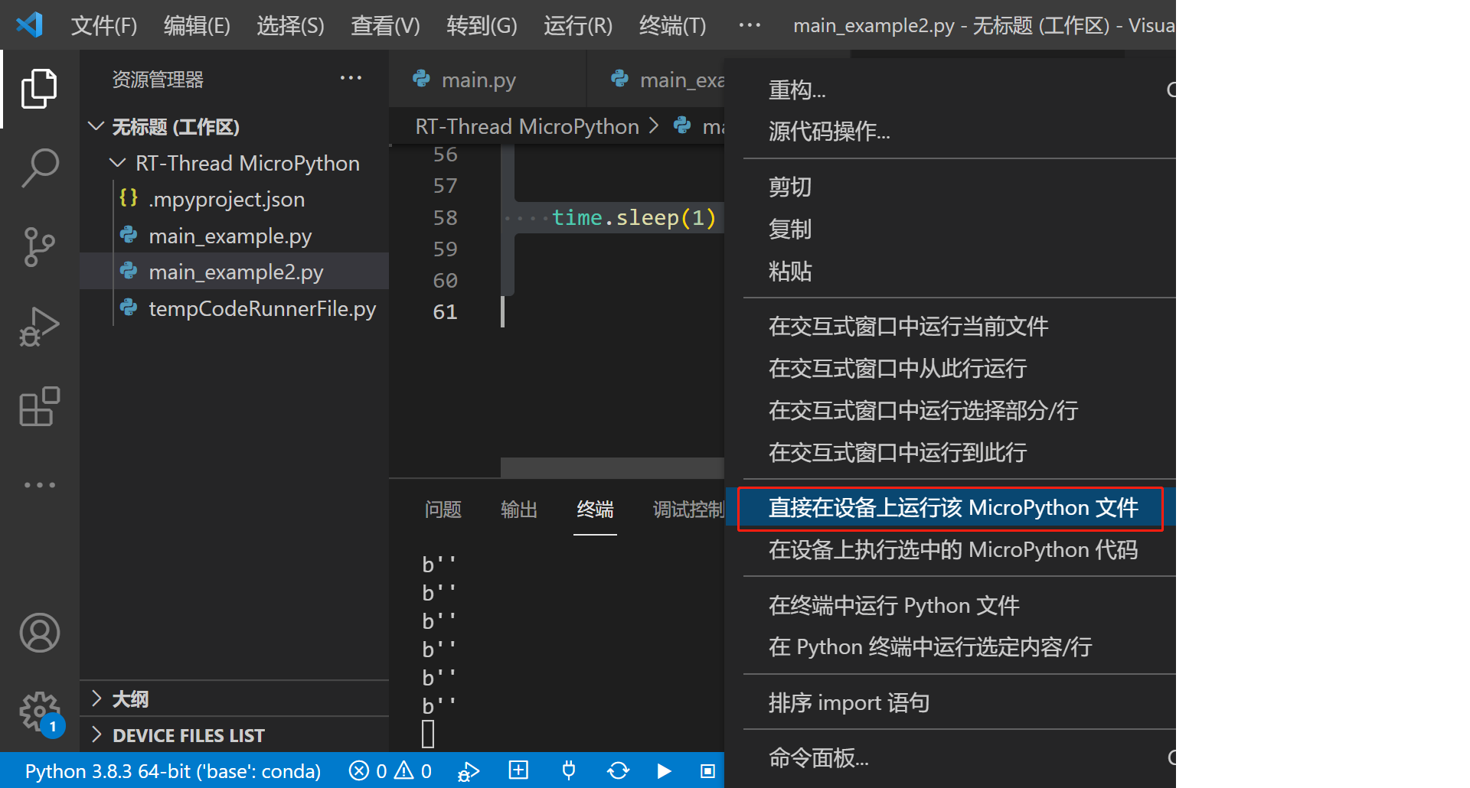The height and width of the screenshot is (788, 1470).
Task: Choose 在终端中运行 Python 文件 from context menu
Action: (x=893, y=606)
